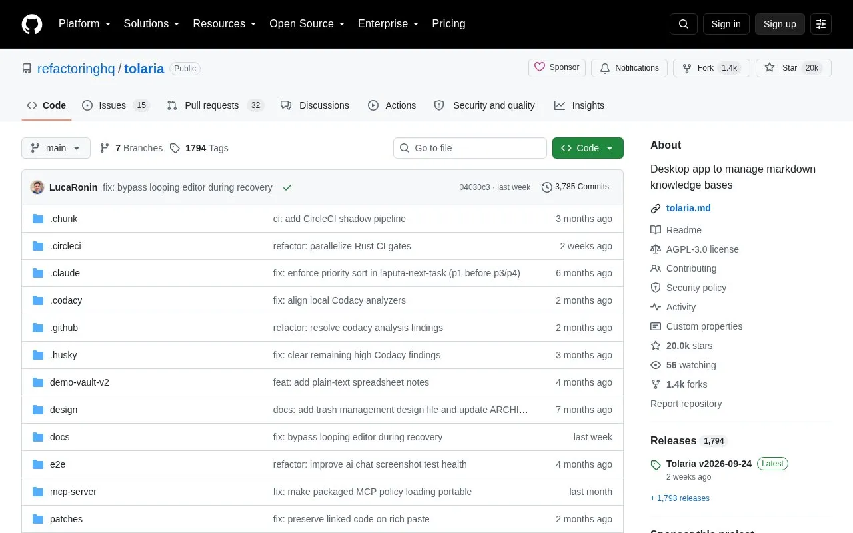The width and height of the screenshot is (853, 533).
Task: Open the tolaria.md website link
Action: coord(688,208)
